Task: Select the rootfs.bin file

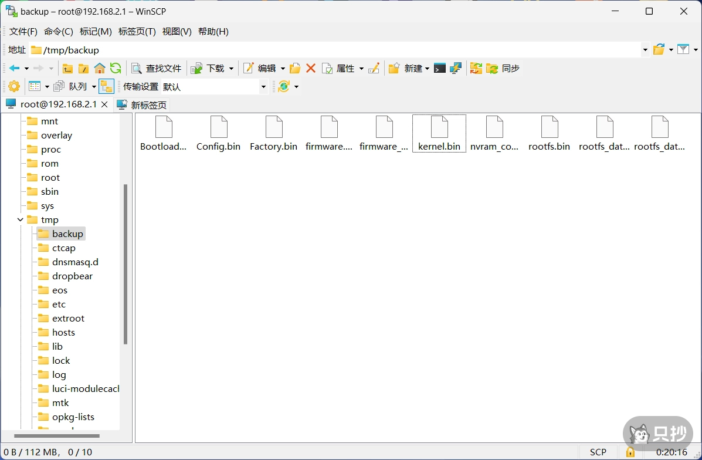Action: coord(550,134)
